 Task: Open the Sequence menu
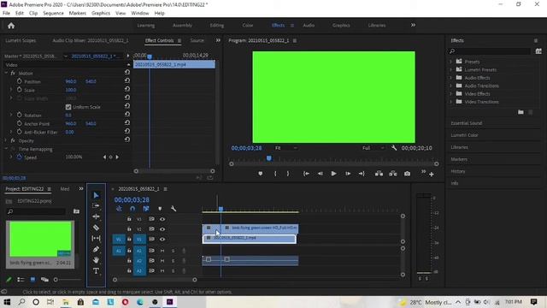coord(53,14)
